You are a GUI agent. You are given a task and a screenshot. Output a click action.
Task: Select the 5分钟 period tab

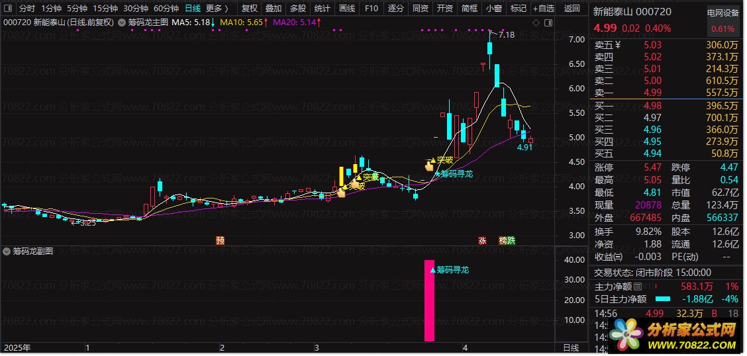(77, 8)
